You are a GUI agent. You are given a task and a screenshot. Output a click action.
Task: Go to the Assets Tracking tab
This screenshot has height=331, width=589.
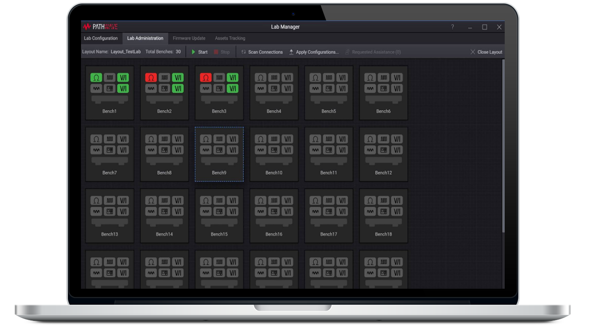pyautogui.click(x=230, y=38)
